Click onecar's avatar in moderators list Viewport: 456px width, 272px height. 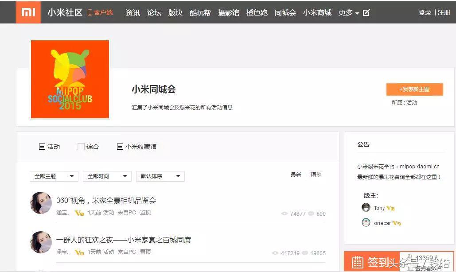pyautogui.click(x=366, y=222)
